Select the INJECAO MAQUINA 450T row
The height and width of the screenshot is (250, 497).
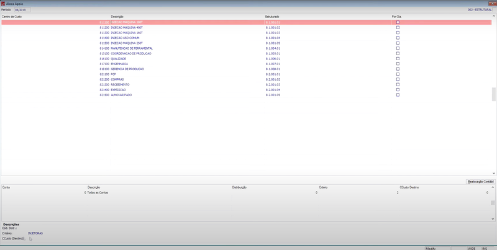tap(246, 27)
